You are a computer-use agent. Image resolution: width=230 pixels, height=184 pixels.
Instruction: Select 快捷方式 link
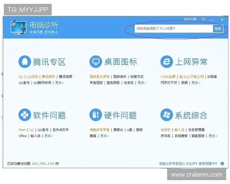[137, 77]
